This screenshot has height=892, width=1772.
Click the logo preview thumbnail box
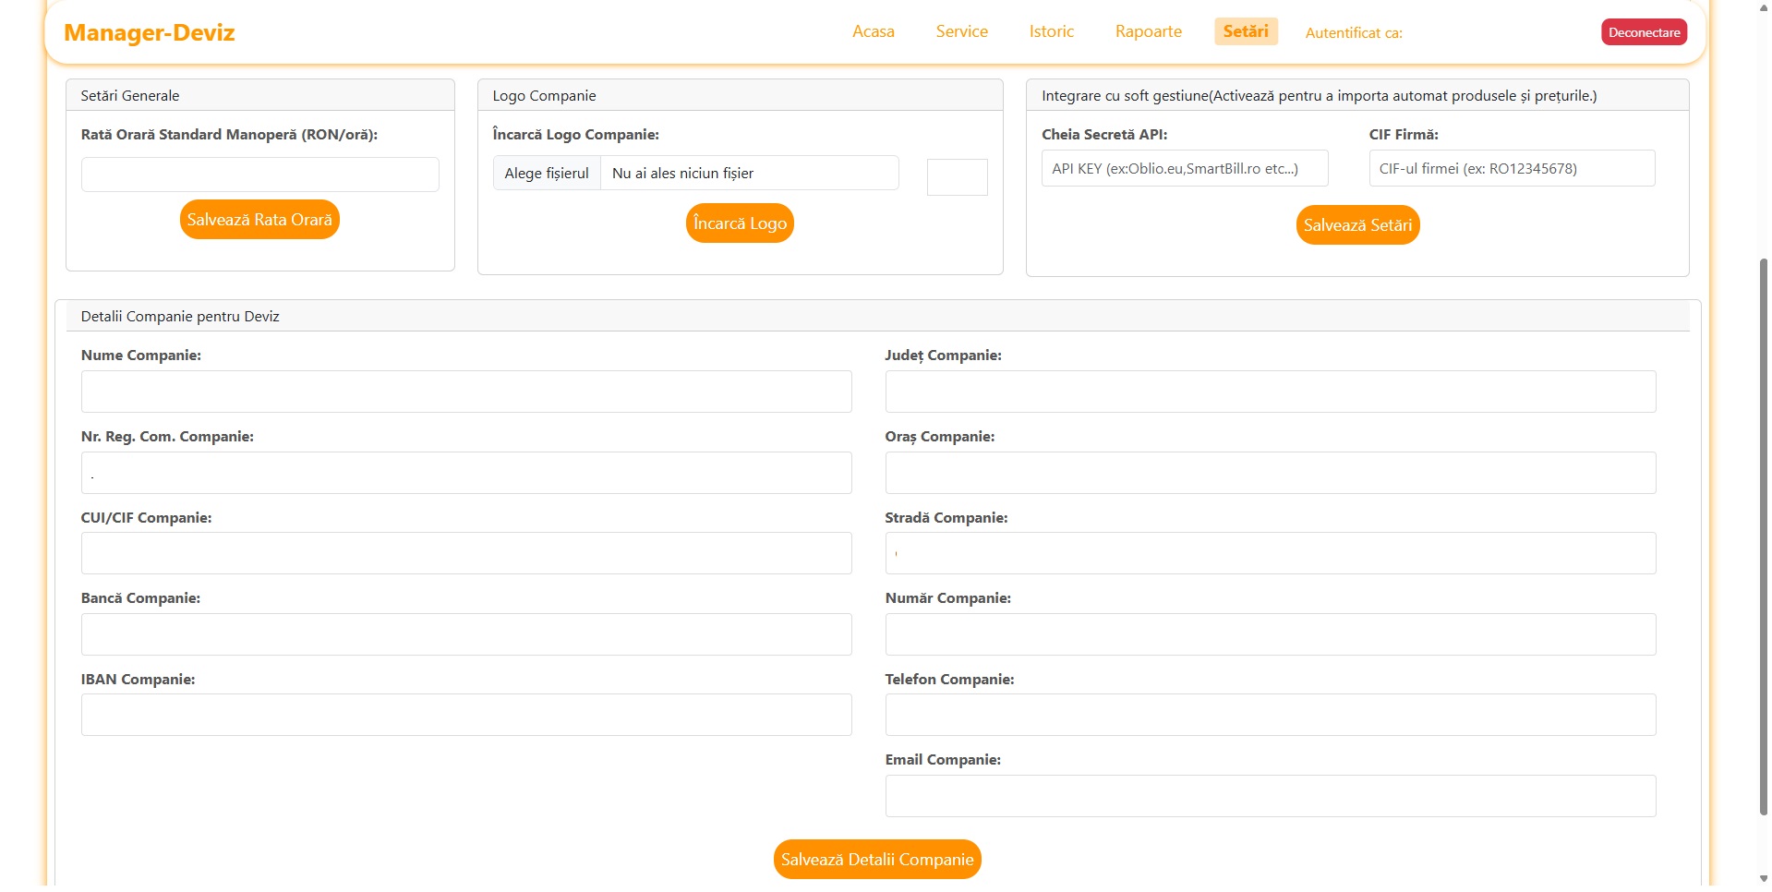coord(957,177)
